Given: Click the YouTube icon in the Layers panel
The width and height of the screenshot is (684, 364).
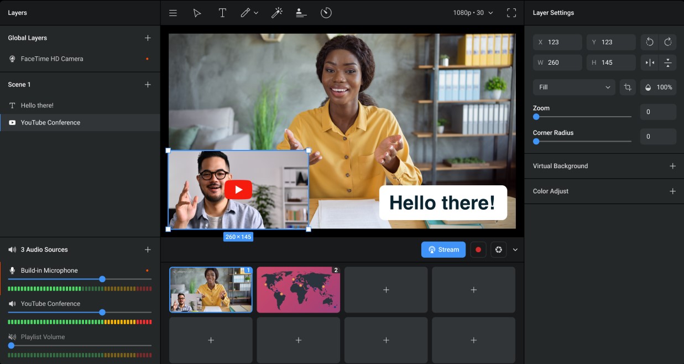Looking at the screenshot, I should pyautogui.click(x=12, y=123).
